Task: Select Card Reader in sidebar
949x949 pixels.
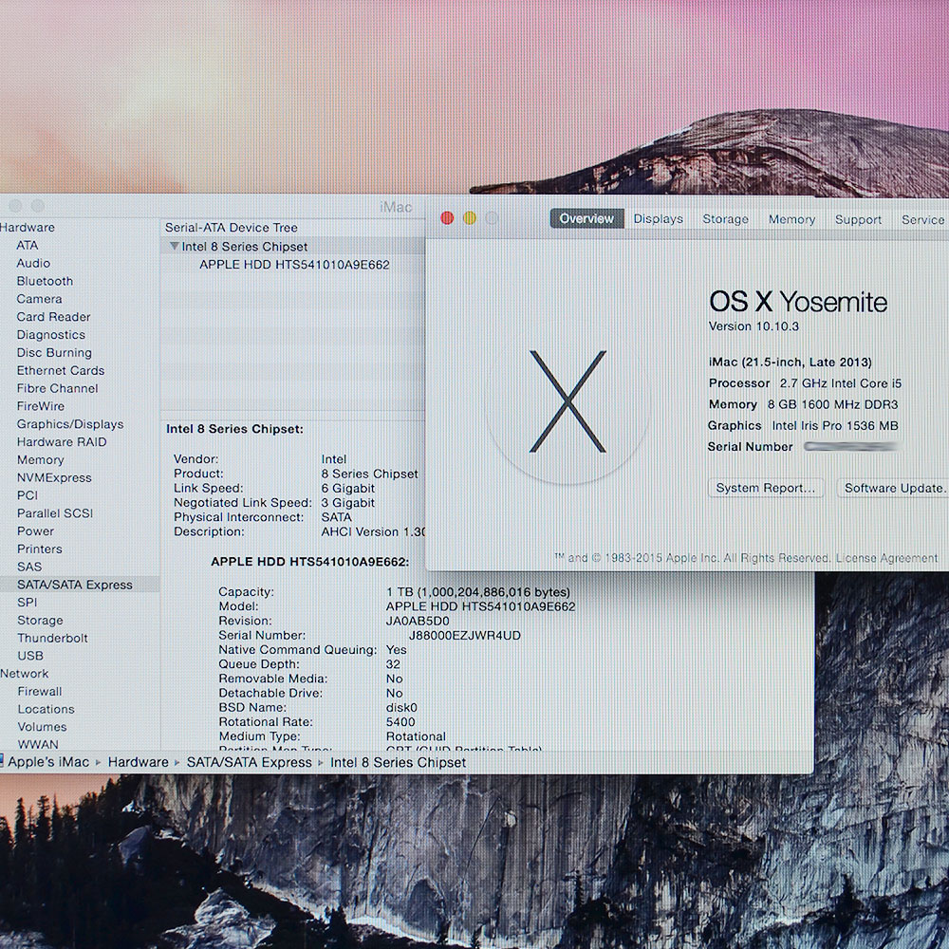Action: click(x=53, y=317)
